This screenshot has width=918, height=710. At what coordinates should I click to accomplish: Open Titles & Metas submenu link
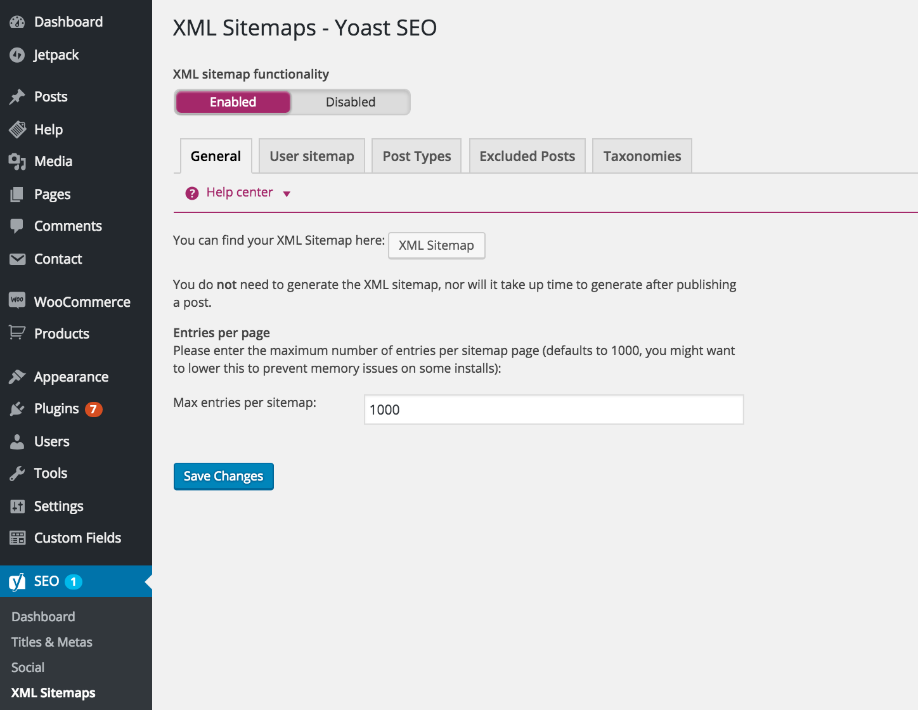pyautogui.click(x=52, y=642)
